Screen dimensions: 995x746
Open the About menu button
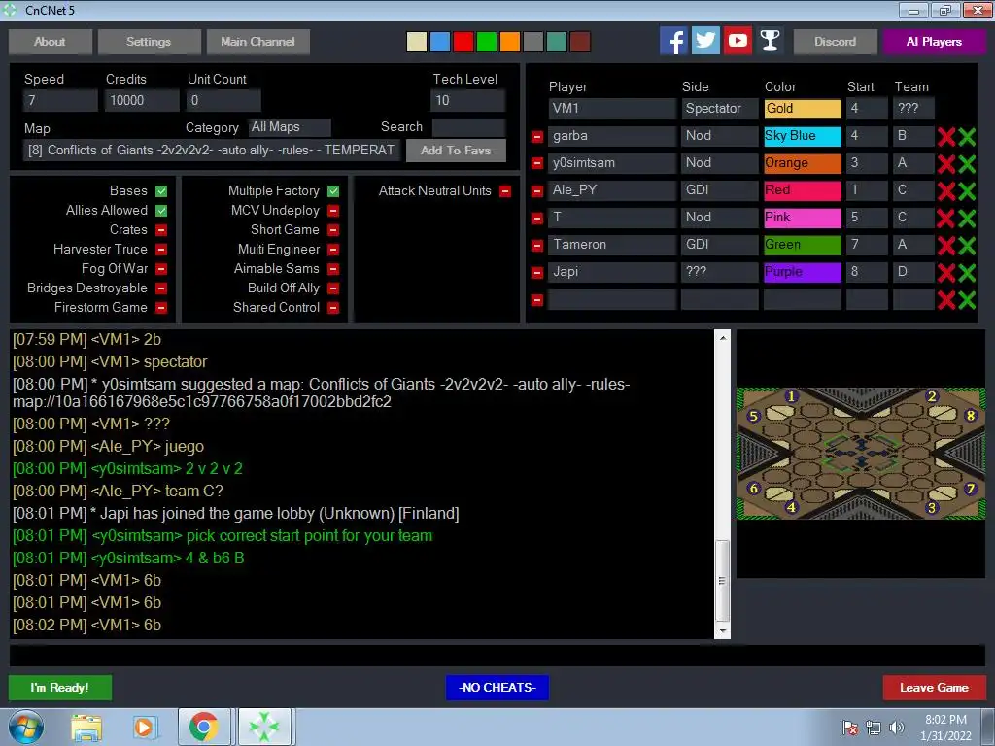pos(51,42)
